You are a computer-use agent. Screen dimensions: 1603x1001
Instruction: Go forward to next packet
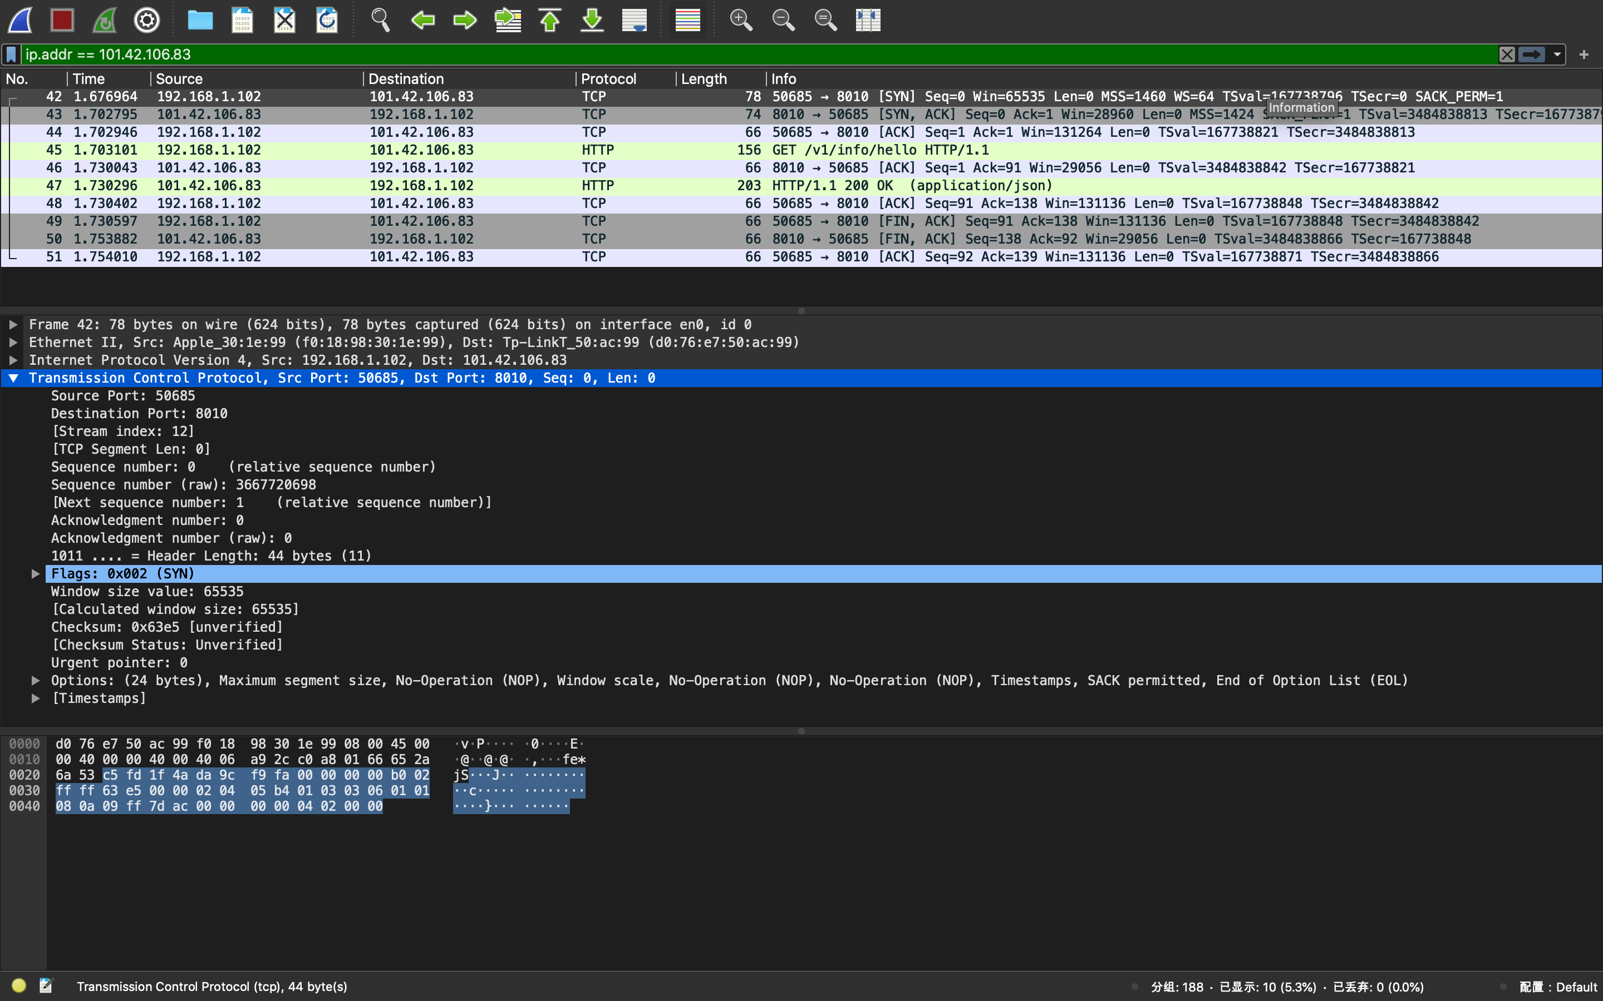pyautogui.click(x=465, y=20)
